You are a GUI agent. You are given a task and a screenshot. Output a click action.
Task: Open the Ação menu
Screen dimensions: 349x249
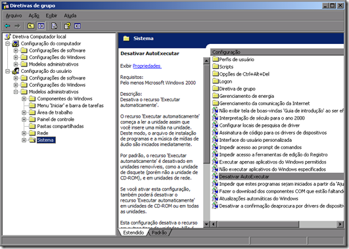[x=34, y=16]
